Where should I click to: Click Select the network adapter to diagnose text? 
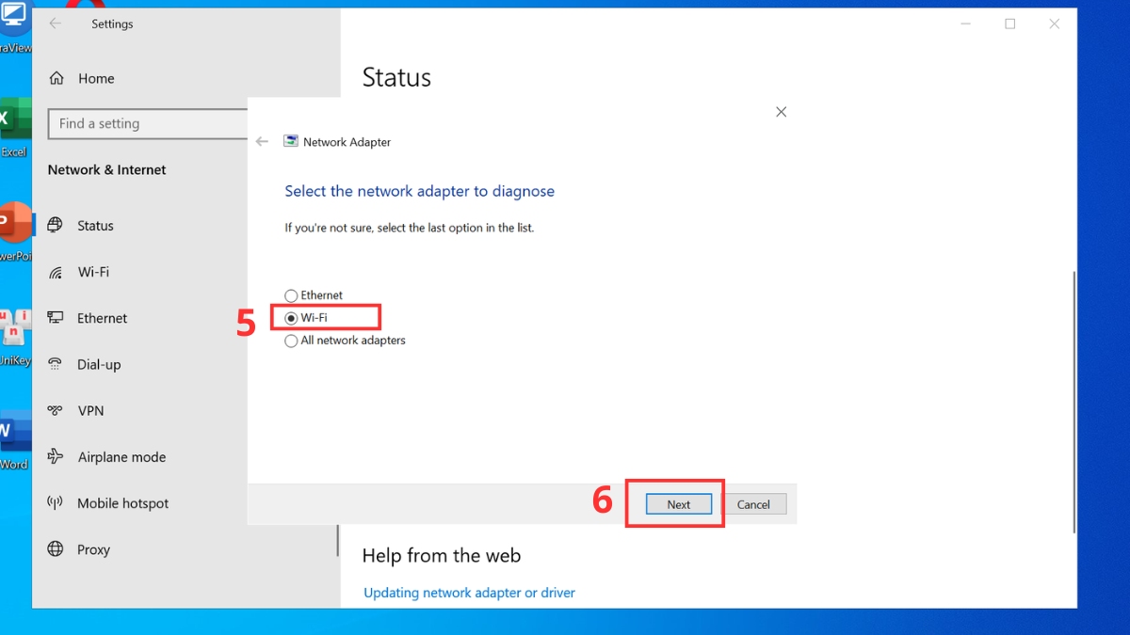point(419,191)
